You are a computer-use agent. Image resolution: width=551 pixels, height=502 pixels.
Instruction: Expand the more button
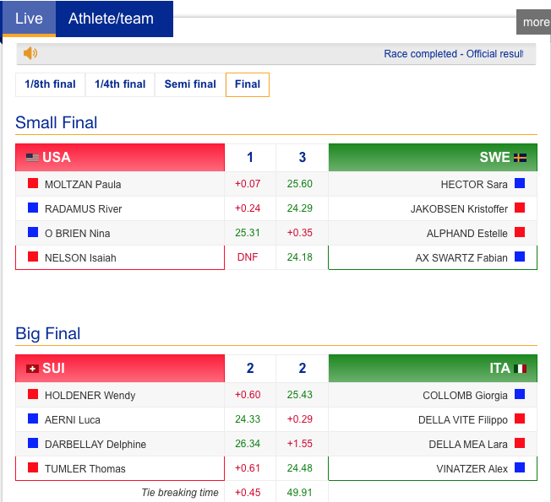(x=534, y=22)
